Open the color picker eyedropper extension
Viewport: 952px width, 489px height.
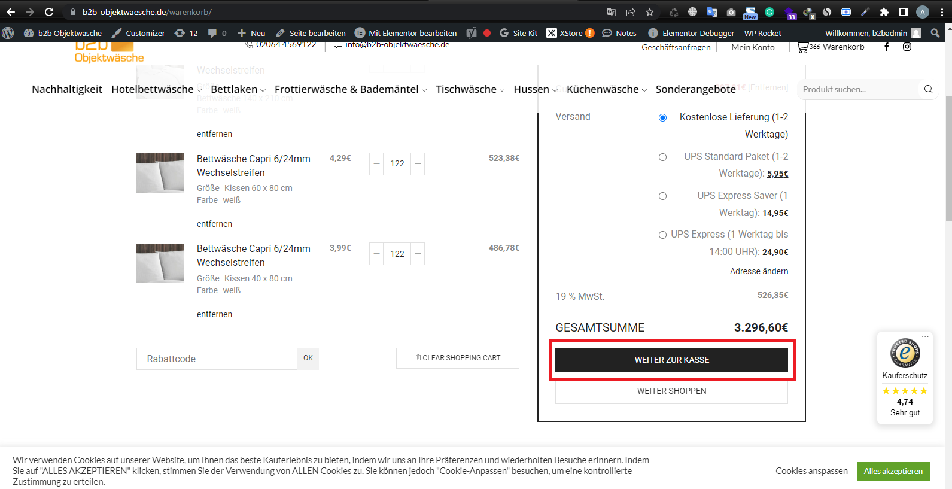[x=865, y=12]
